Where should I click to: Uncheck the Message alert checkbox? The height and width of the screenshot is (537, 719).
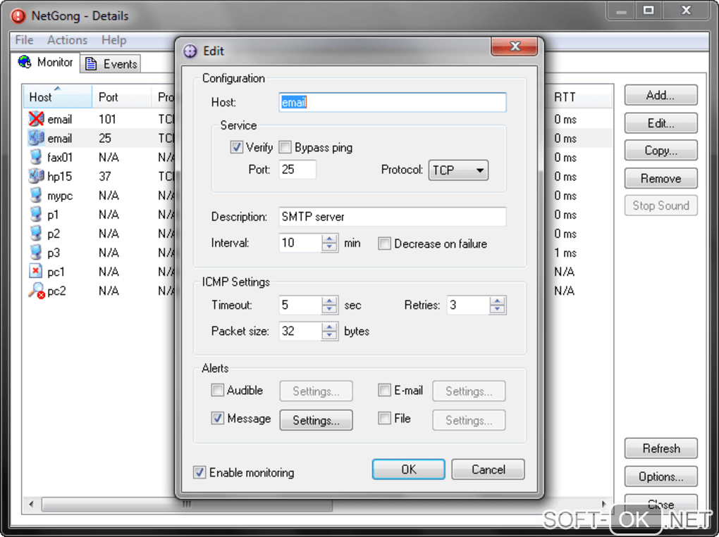click(217, 418)
